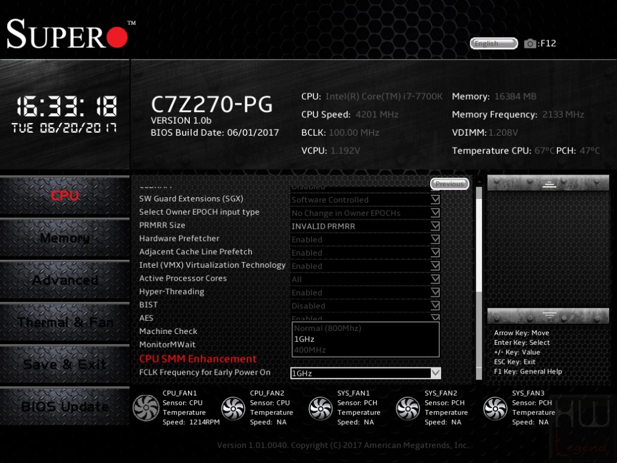Open the CPU SMM Enhancement submenu
The height and width of the screenshot is (463, 617).
coord(198,359)
